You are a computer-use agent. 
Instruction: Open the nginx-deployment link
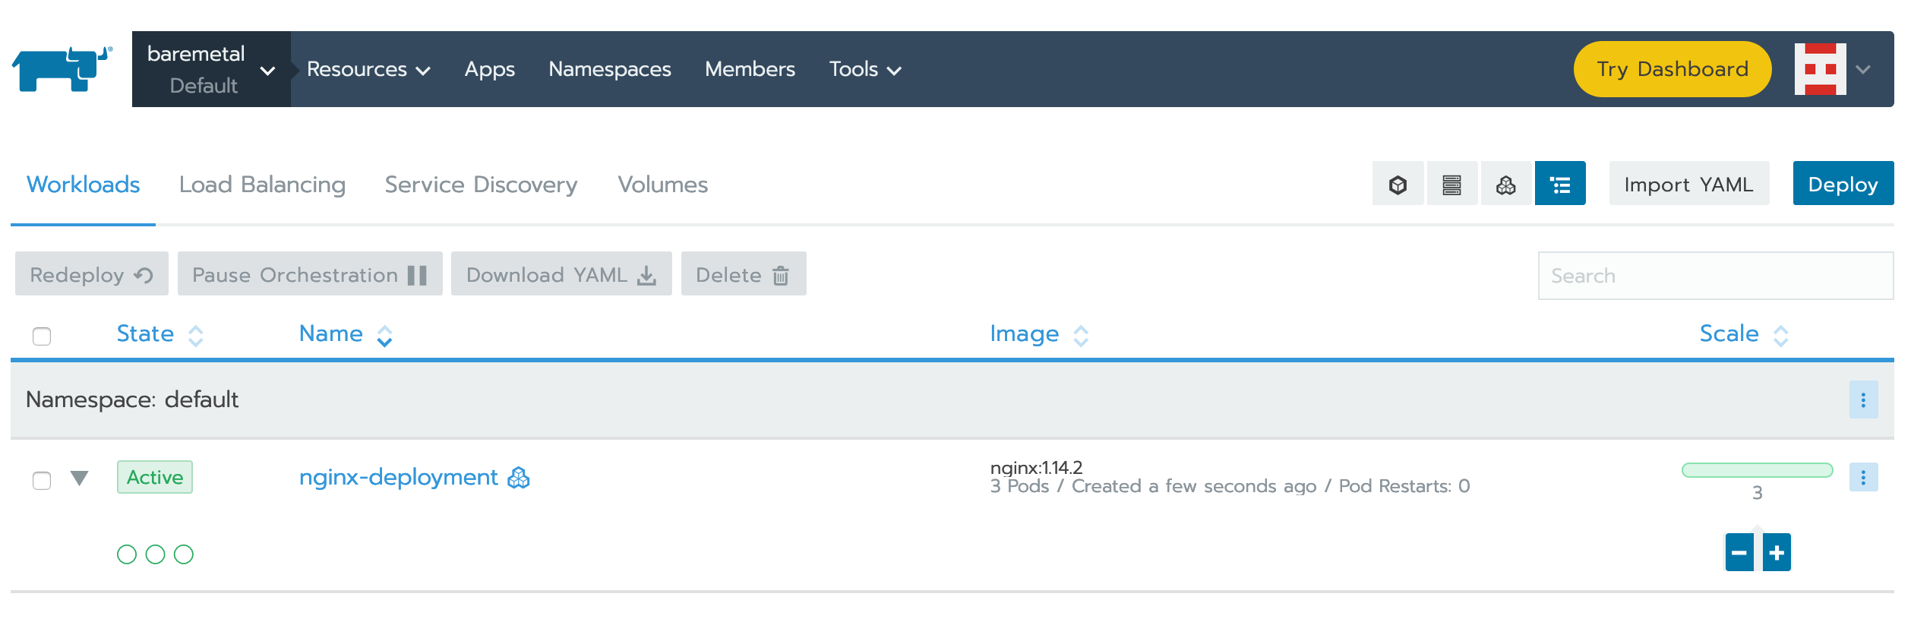tap(398, 477)
